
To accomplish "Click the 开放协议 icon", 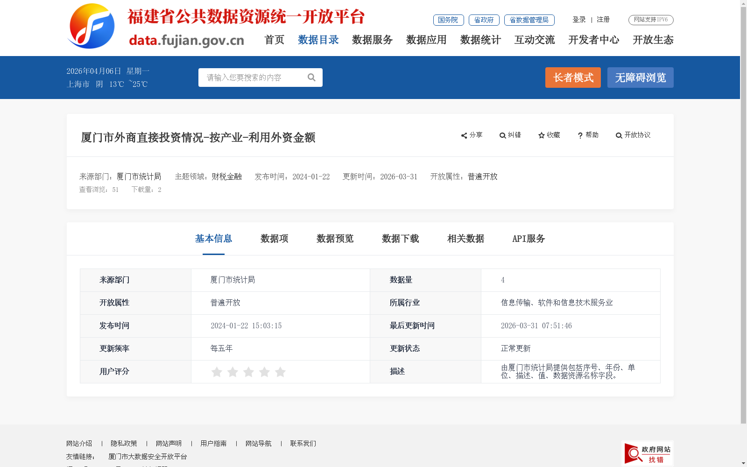I will [x=619, y=135].
